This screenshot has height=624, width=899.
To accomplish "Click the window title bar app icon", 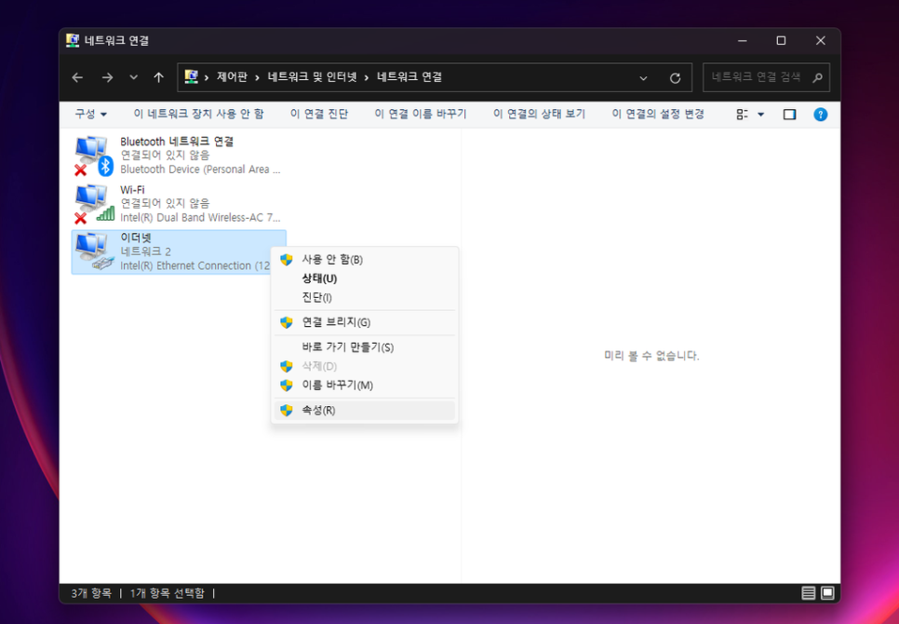I will click(x=73, y=41).
